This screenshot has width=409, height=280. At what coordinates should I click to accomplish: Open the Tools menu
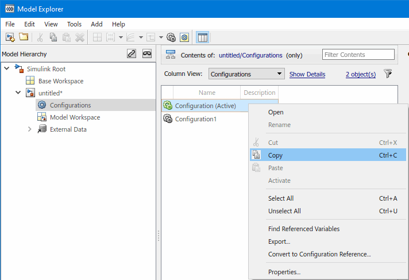[74, 24]
